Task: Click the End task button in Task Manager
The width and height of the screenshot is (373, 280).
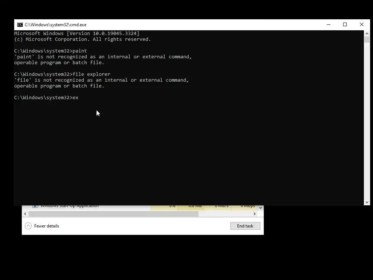Action: (x=245, y=226)
